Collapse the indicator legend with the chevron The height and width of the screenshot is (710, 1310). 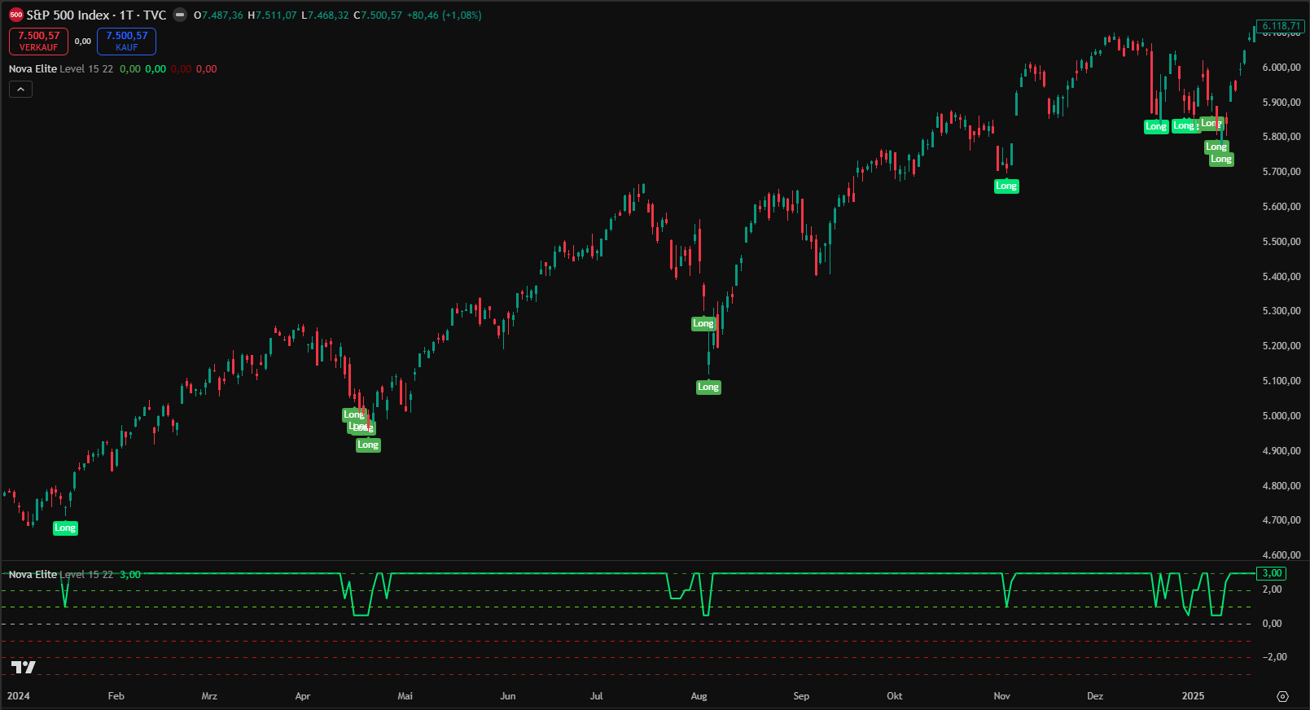pos(20,89)
